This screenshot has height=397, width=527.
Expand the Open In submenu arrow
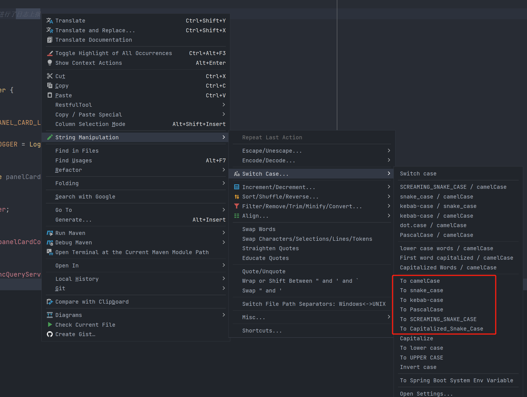(224, 265)
